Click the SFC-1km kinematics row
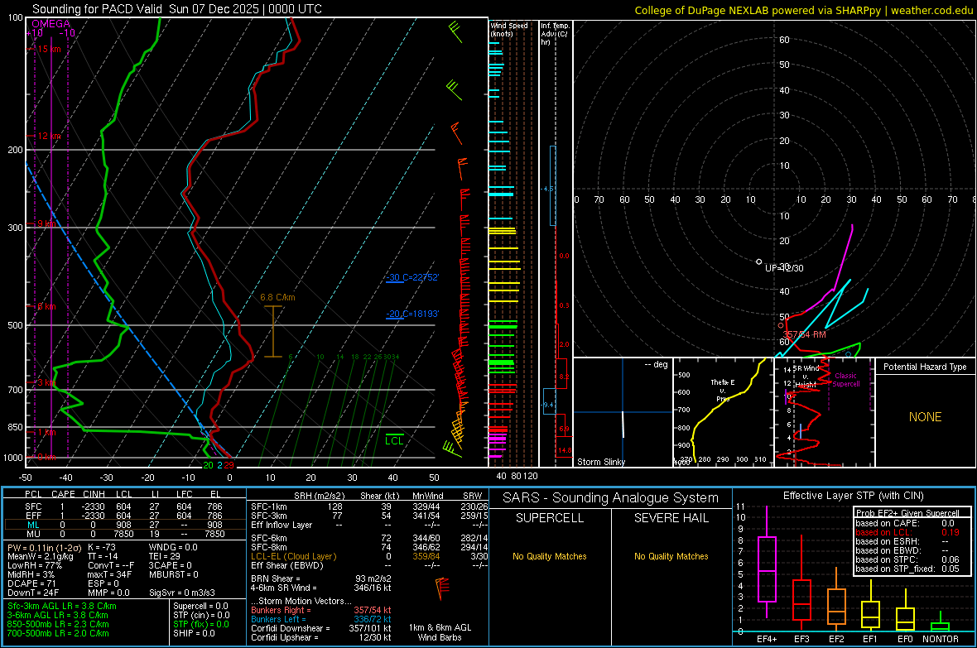977x648 pixels. click(x=369, y=506)
